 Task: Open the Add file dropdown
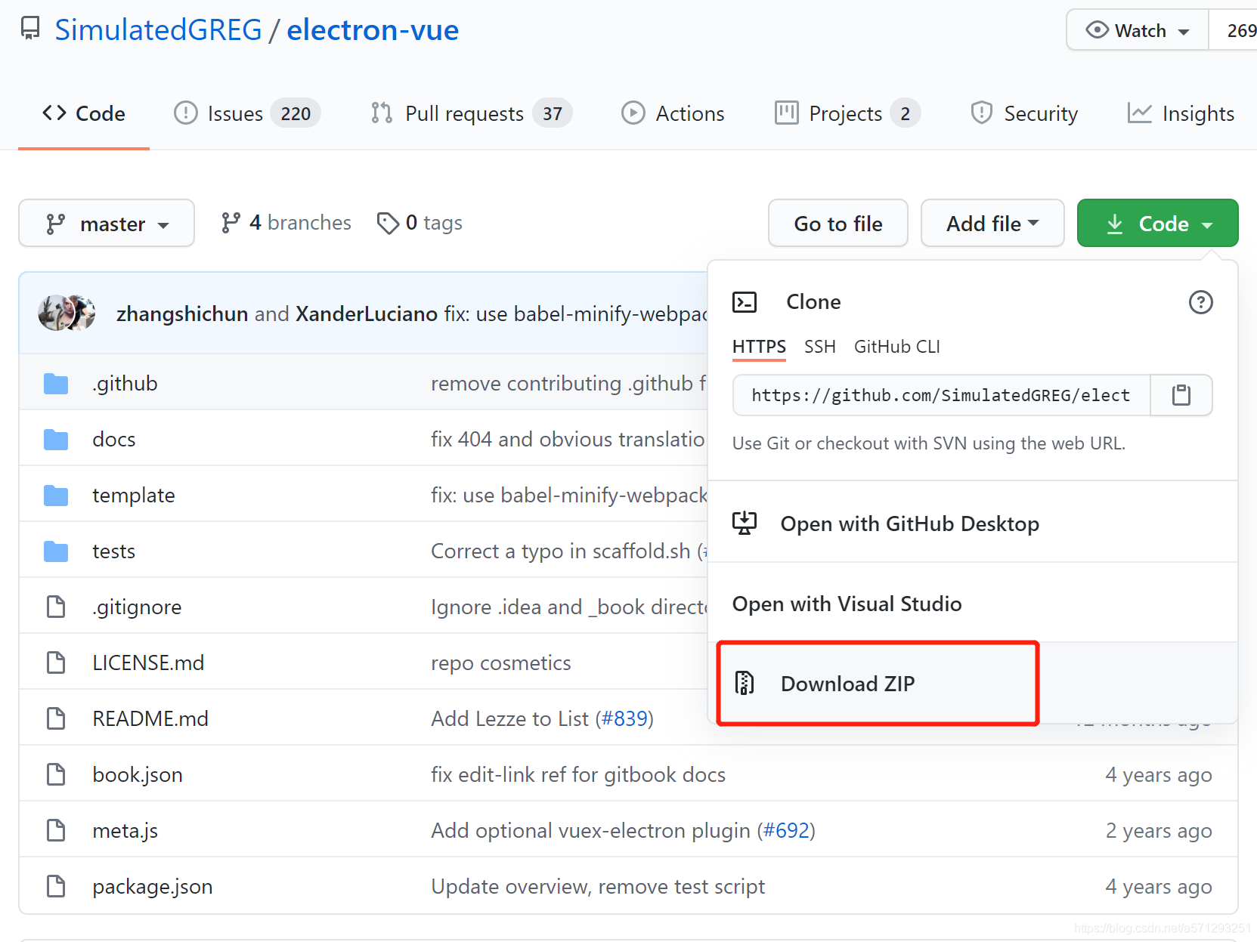pos(992,224)
